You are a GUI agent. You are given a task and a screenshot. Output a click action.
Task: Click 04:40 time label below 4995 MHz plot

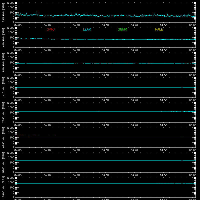click(134, 150)
